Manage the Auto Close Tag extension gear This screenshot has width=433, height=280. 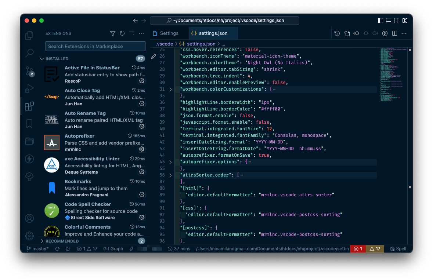[142, 103]
